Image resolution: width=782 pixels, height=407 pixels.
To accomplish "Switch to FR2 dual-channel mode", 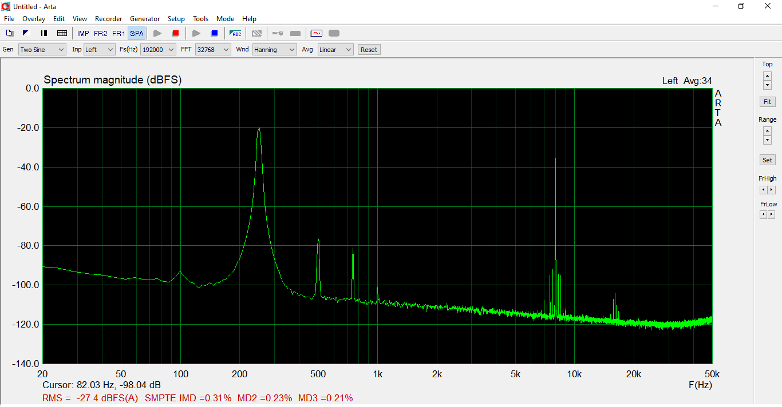I will point(101,33).
